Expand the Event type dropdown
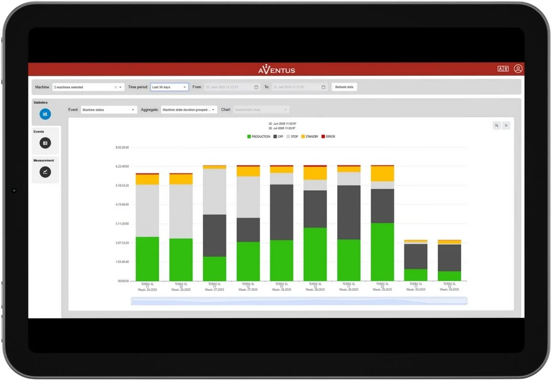The height and width of the screenshot is (380, 552). 109,110
